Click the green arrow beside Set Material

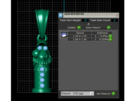114,94
